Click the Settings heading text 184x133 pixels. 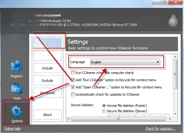[78, 42]
